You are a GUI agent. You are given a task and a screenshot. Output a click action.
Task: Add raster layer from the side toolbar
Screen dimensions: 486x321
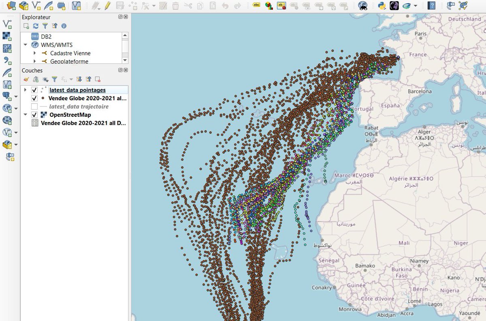coord(7,36)
